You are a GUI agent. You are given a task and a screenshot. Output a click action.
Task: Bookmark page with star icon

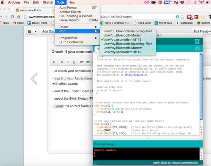[x=182, y=17]
